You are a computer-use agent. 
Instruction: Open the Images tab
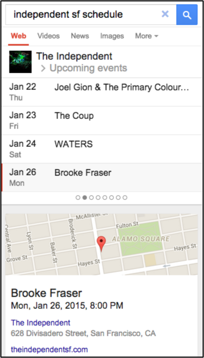tap(112, 36)
